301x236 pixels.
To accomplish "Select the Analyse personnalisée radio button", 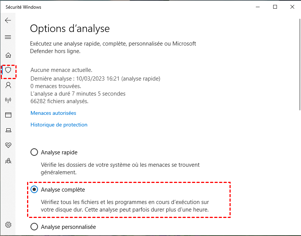I will point(34,227).
